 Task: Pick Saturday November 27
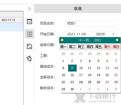(x=107, y=82)
